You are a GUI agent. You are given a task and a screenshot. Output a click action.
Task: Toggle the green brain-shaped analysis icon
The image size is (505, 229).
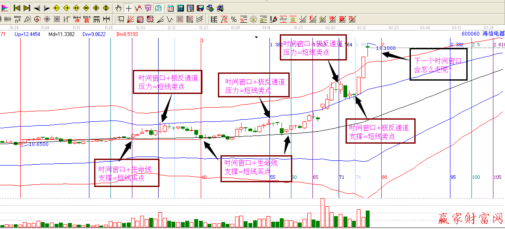158,8
